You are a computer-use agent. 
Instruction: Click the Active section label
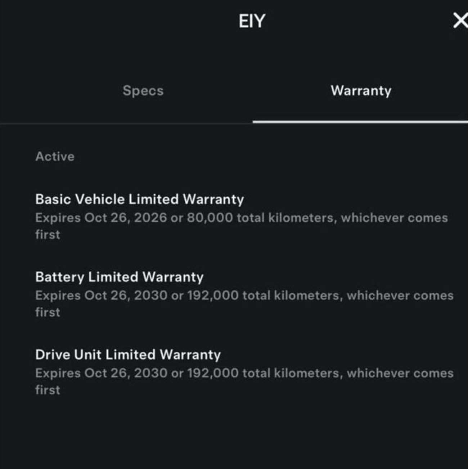(55, 157)
